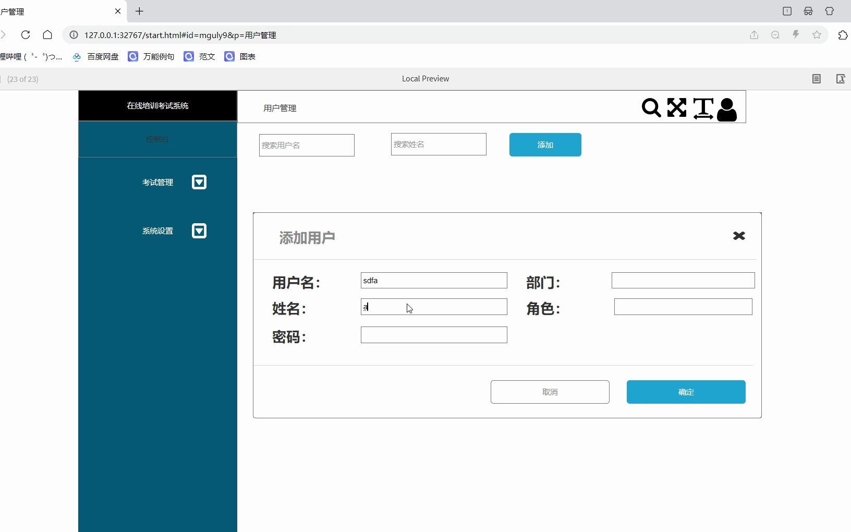Reload the page with refresh icon

coord(25,35)
